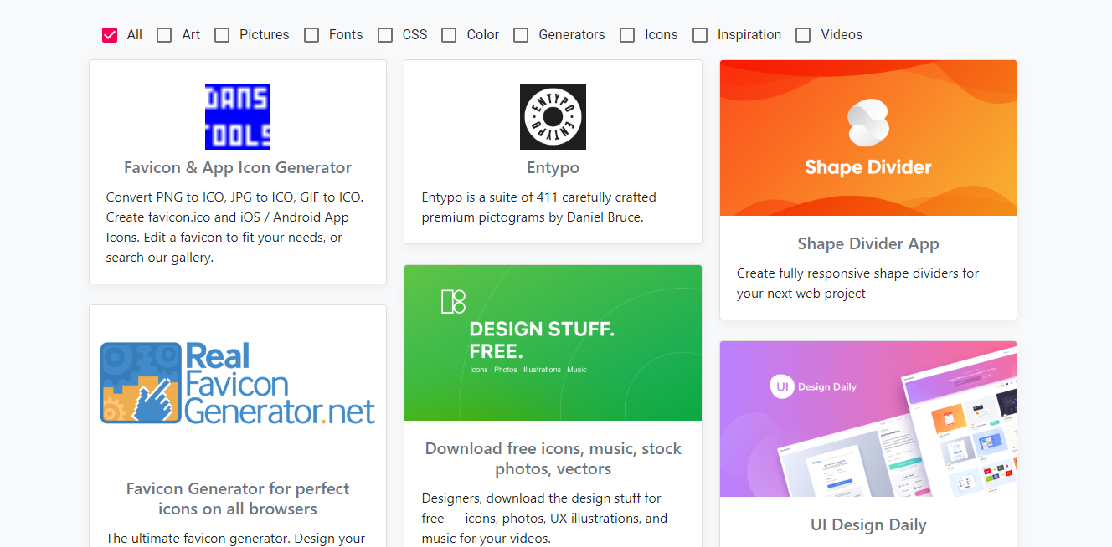Open the Shape Divider App title
Image resolution: width=1112 pixels, height=547 pixels.
click(x=868, y=243)
